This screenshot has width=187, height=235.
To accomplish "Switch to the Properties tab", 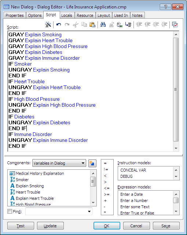I will [x=15, y=15].
